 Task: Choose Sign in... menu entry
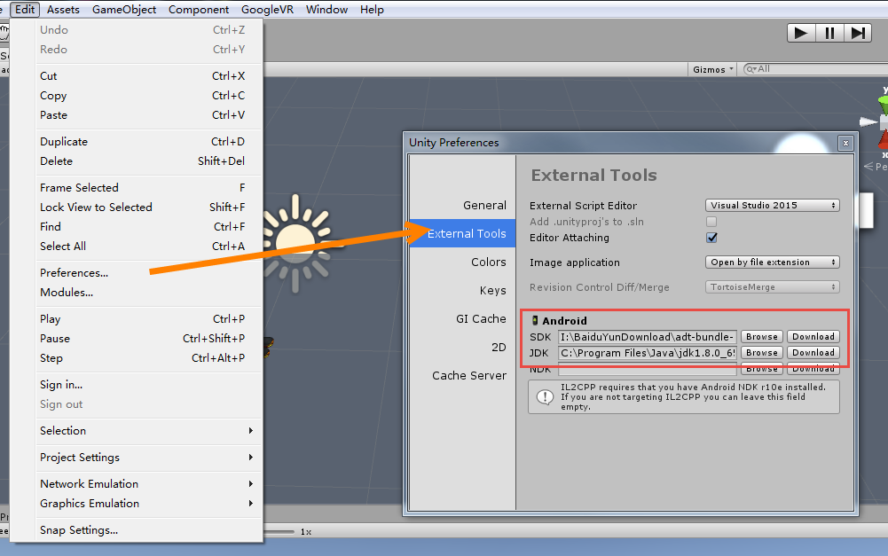click(x=150, y=385)
